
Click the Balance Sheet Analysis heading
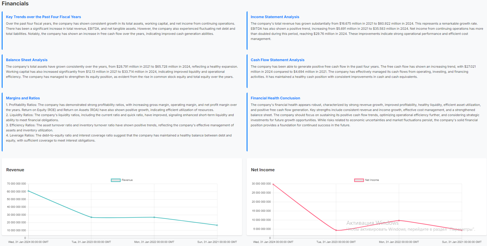[27, 60]
